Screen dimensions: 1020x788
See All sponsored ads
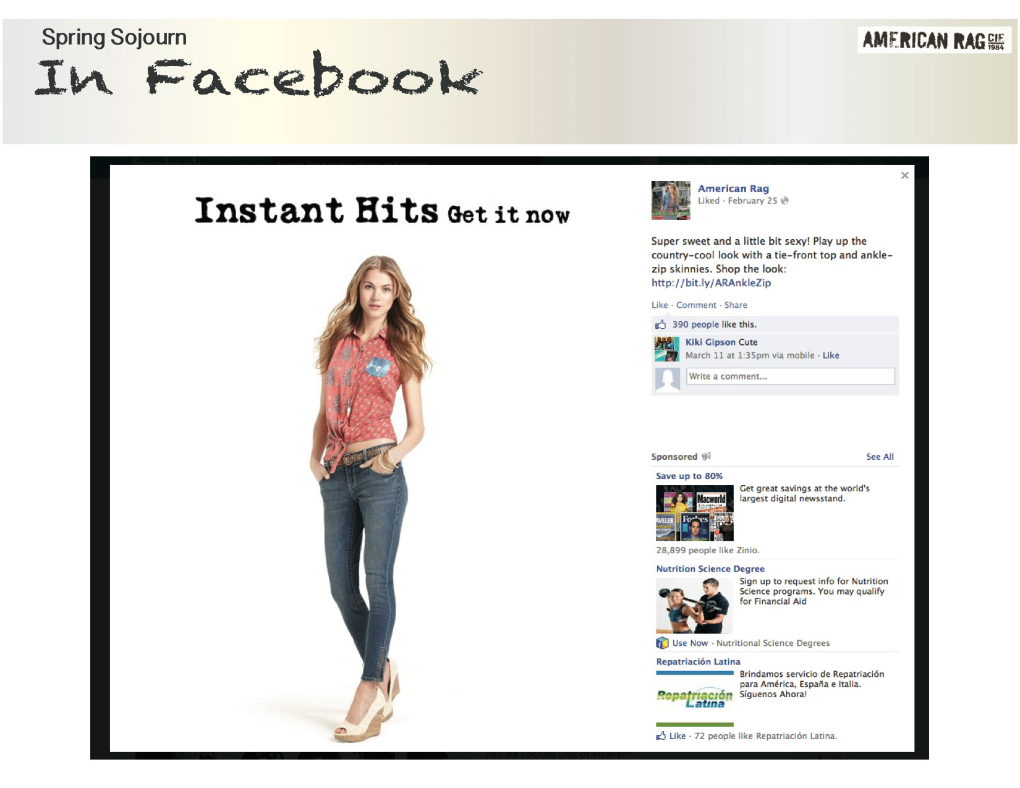(880, 457)
